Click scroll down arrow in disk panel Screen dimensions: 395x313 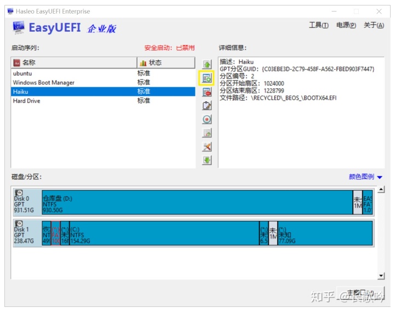[381, 276]
